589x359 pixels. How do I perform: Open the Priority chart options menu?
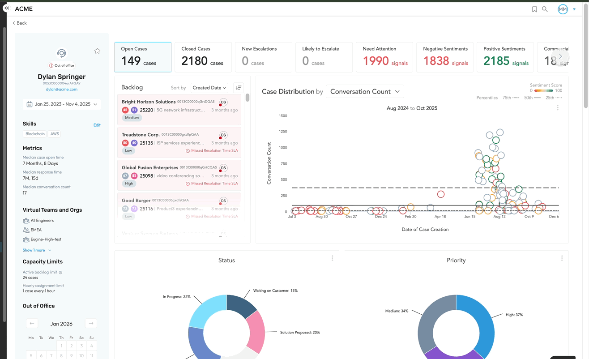tap(562, 258)
